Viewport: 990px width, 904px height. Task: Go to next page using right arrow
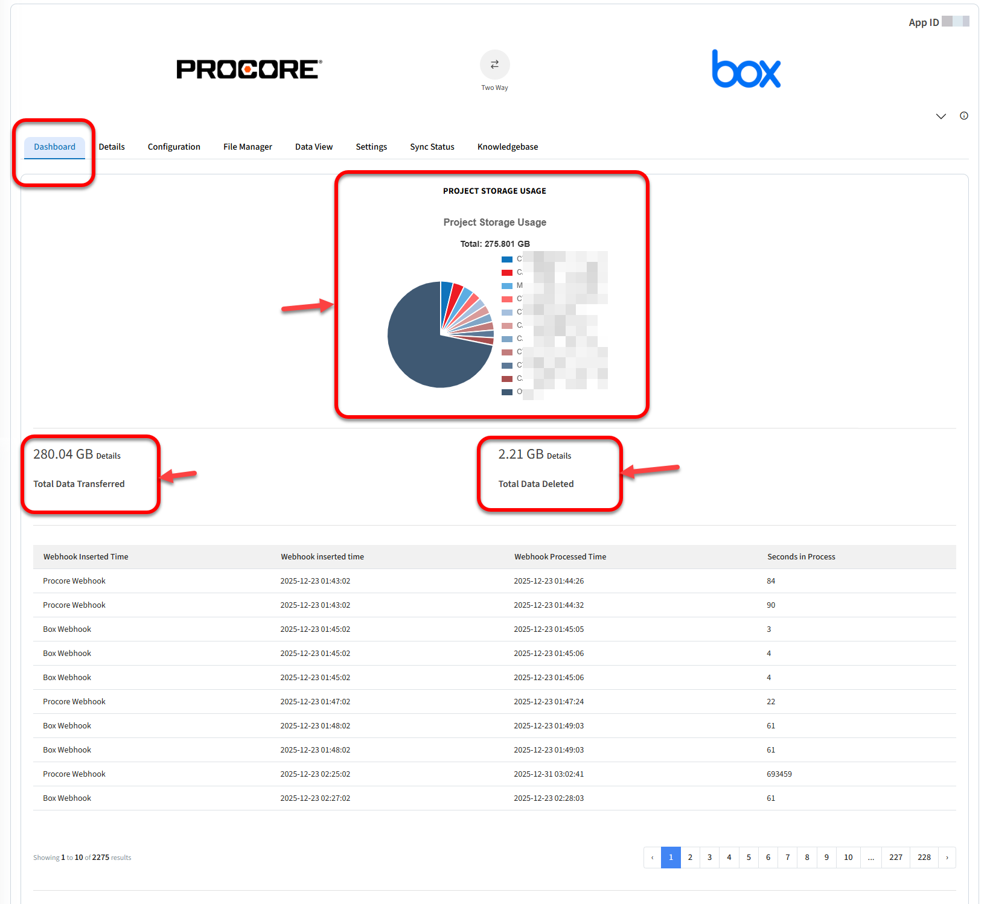(947, 858)
